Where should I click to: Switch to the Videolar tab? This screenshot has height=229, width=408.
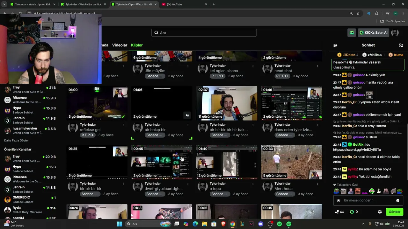pos(120,45)
